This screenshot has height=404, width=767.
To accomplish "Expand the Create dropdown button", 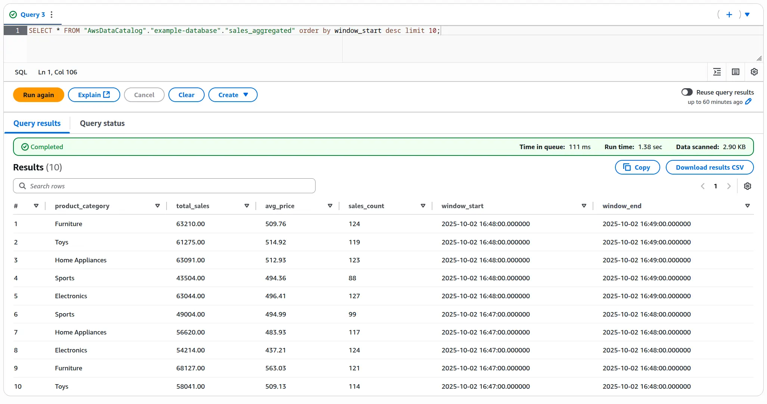I will 233,95.
